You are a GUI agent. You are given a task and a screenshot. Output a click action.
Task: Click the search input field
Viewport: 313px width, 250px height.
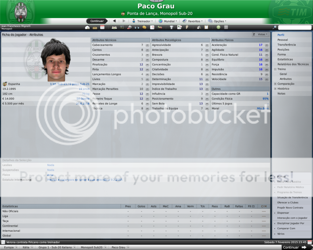click(294, 27)
